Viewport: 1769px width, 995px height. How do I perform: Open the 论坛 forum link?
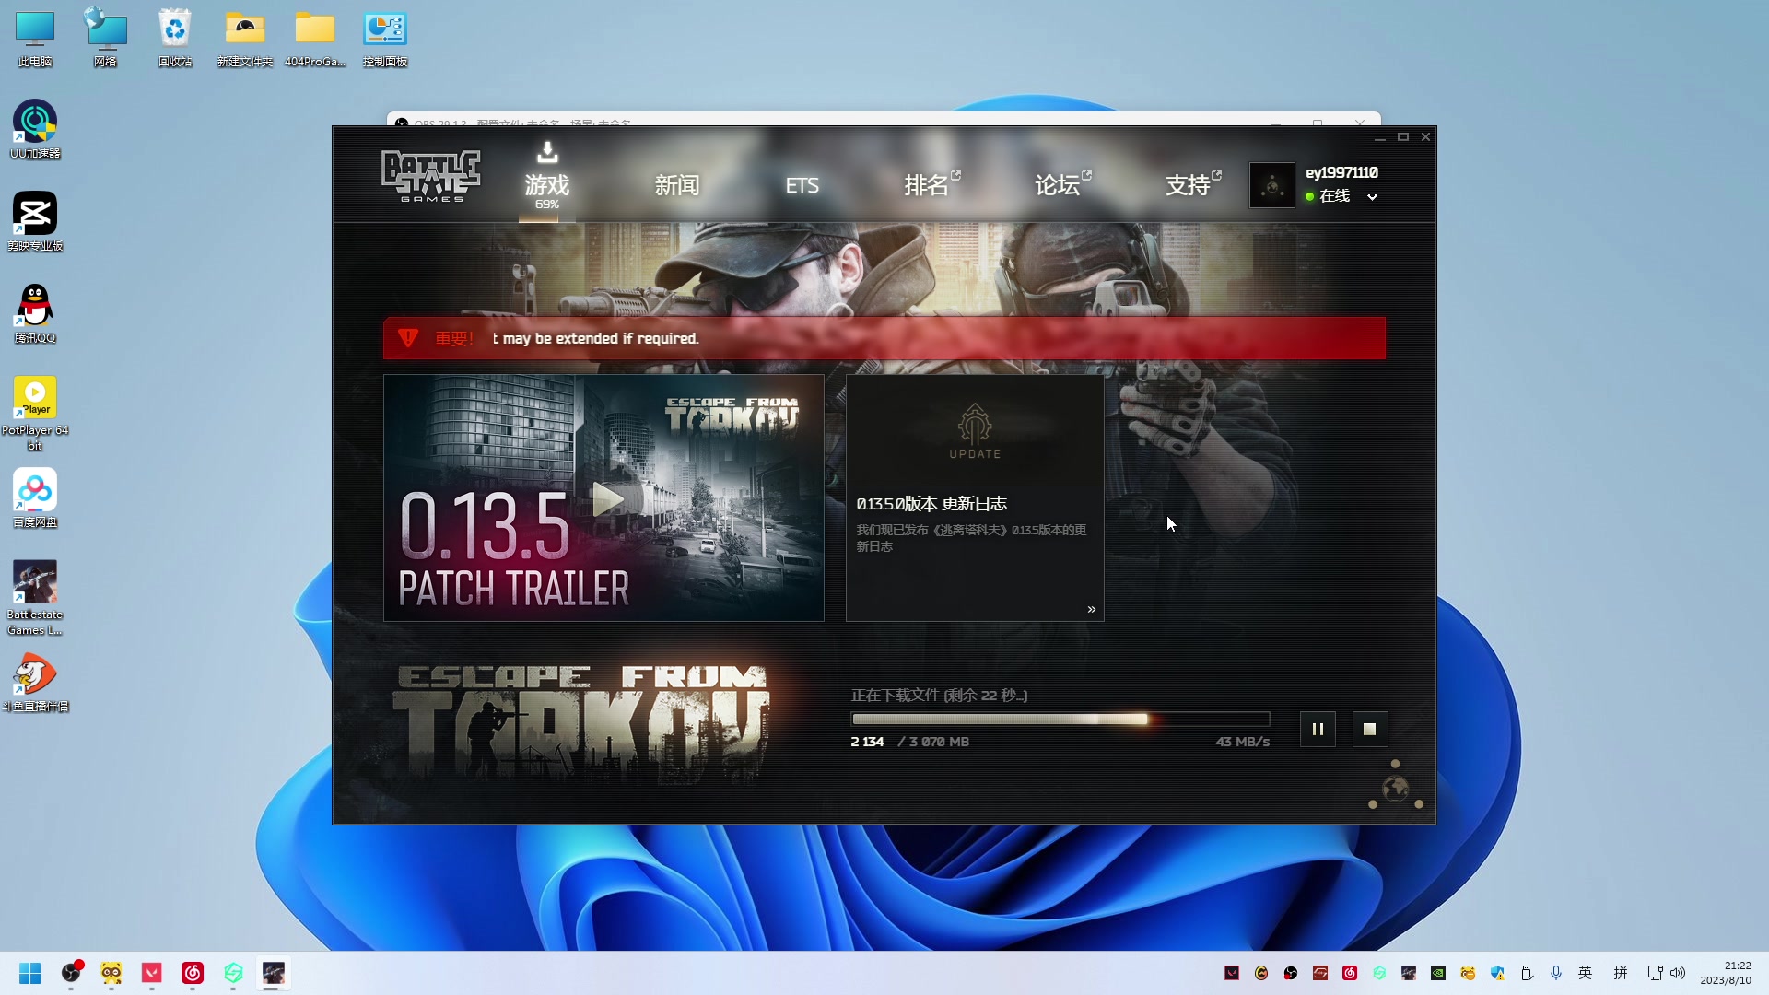coord(1061,185)
